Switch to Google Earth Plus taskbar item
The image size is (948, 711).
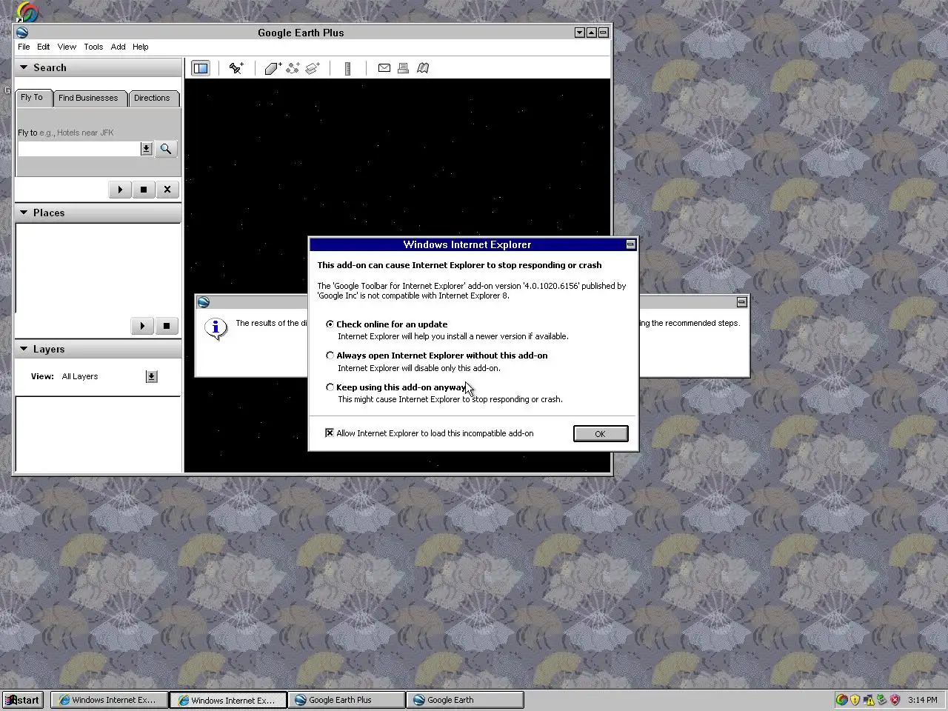347,700
